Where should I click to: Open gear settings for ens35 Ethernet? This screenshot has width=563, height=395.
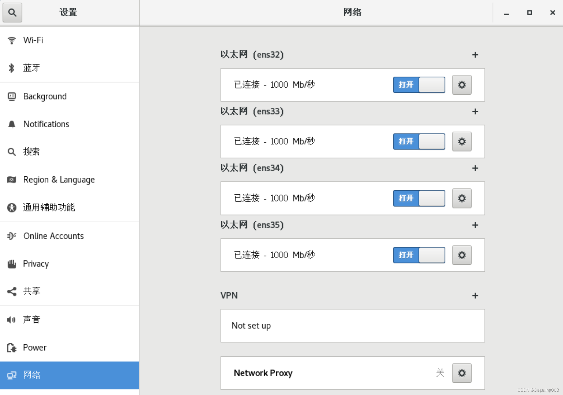(x=462, y=255)
